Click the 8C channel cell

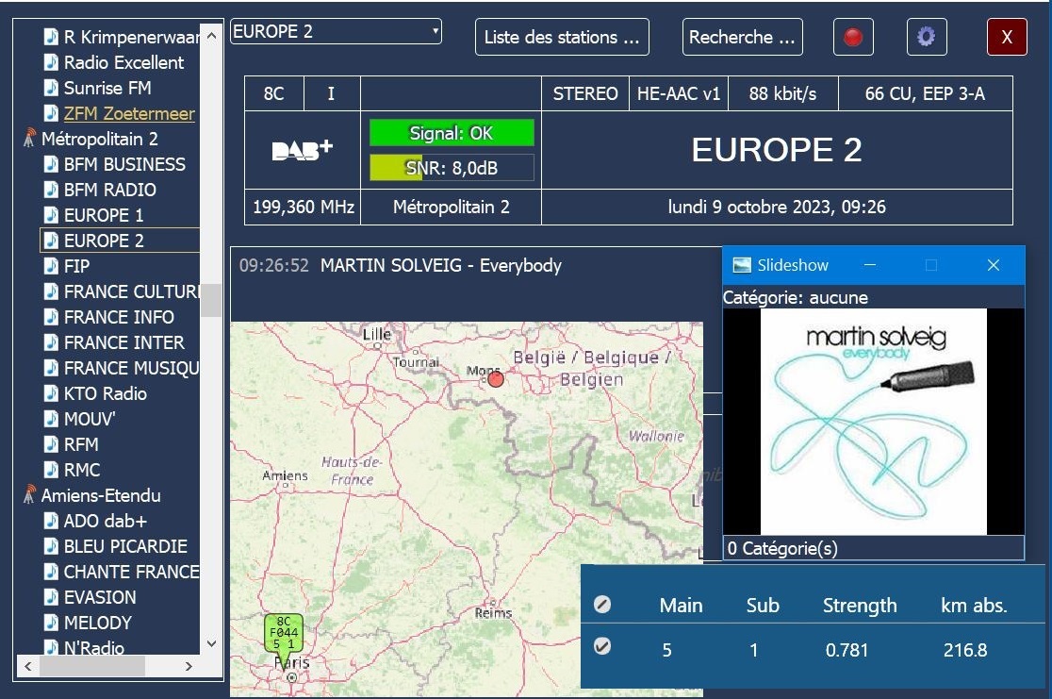point(273,93)
